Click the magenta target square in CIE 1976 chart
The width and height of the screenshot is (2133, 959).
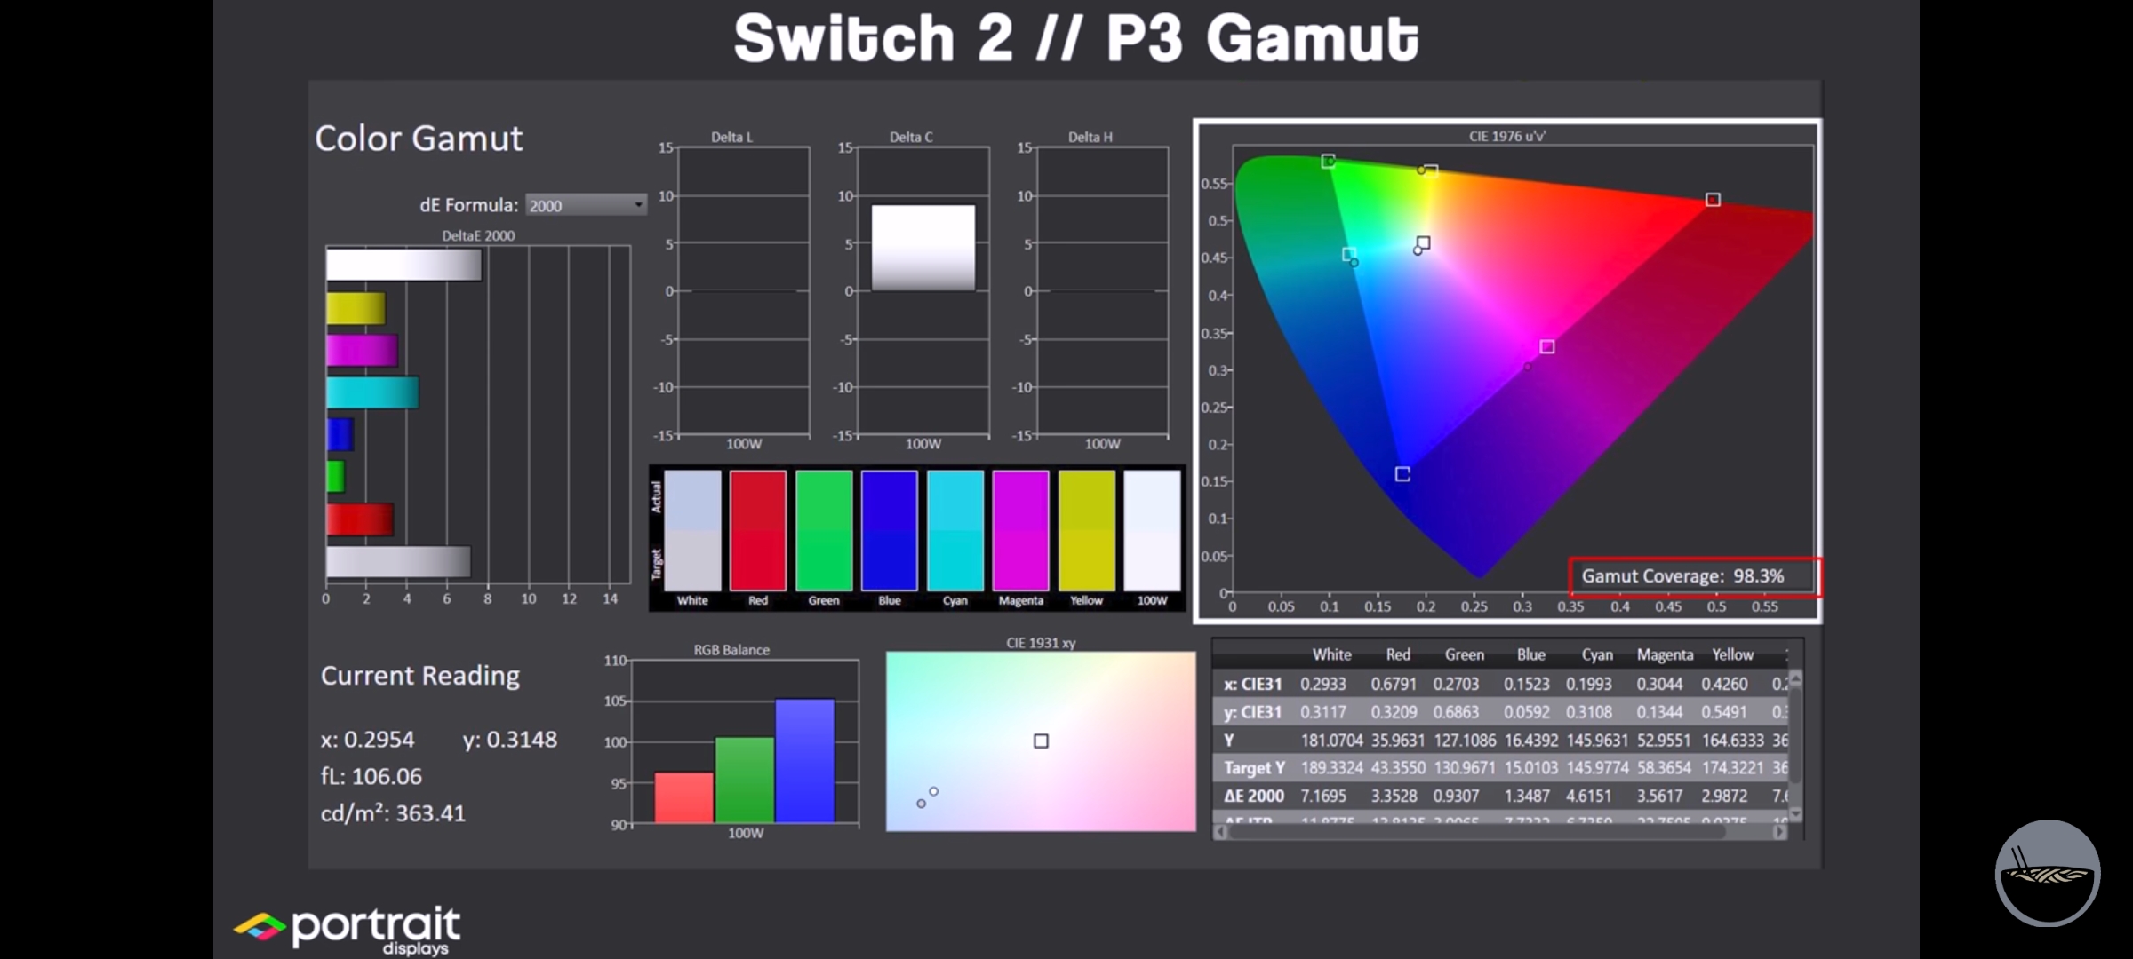coord(1547,346)
